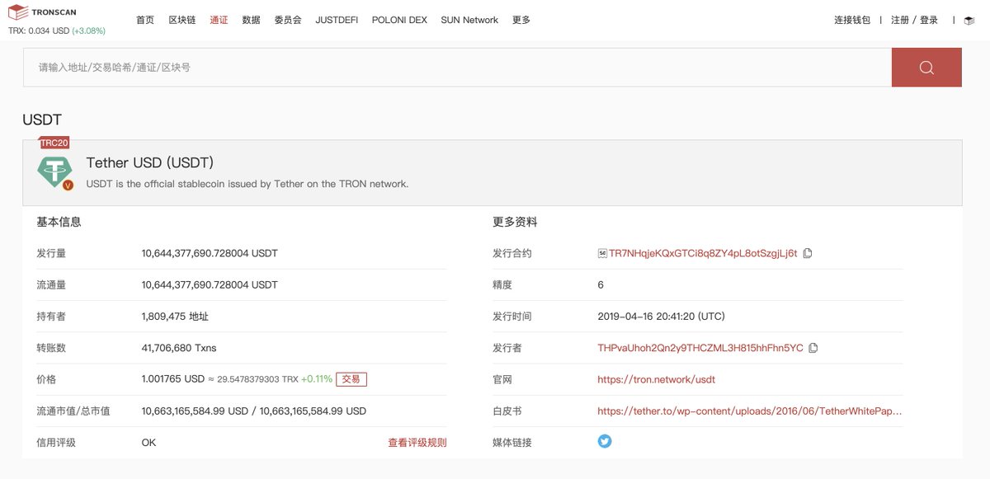Screen dimensions: 990x479
Task: Click the USDT page heading
Action: (x=42, y=120)
